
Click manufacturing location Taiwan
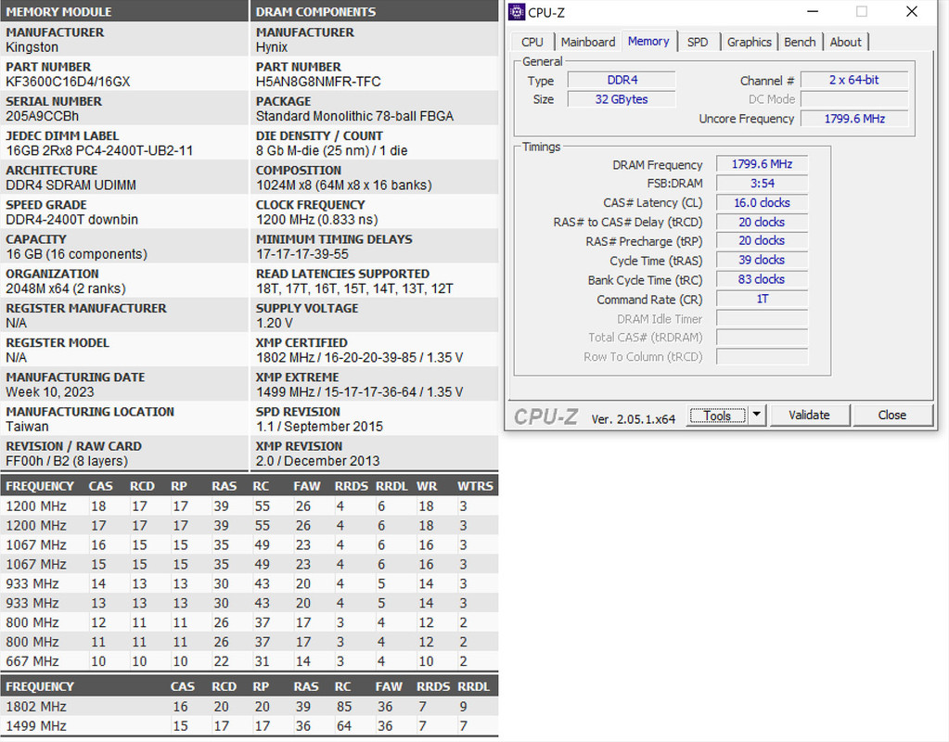pyautogui.click(x=27, y=427)
